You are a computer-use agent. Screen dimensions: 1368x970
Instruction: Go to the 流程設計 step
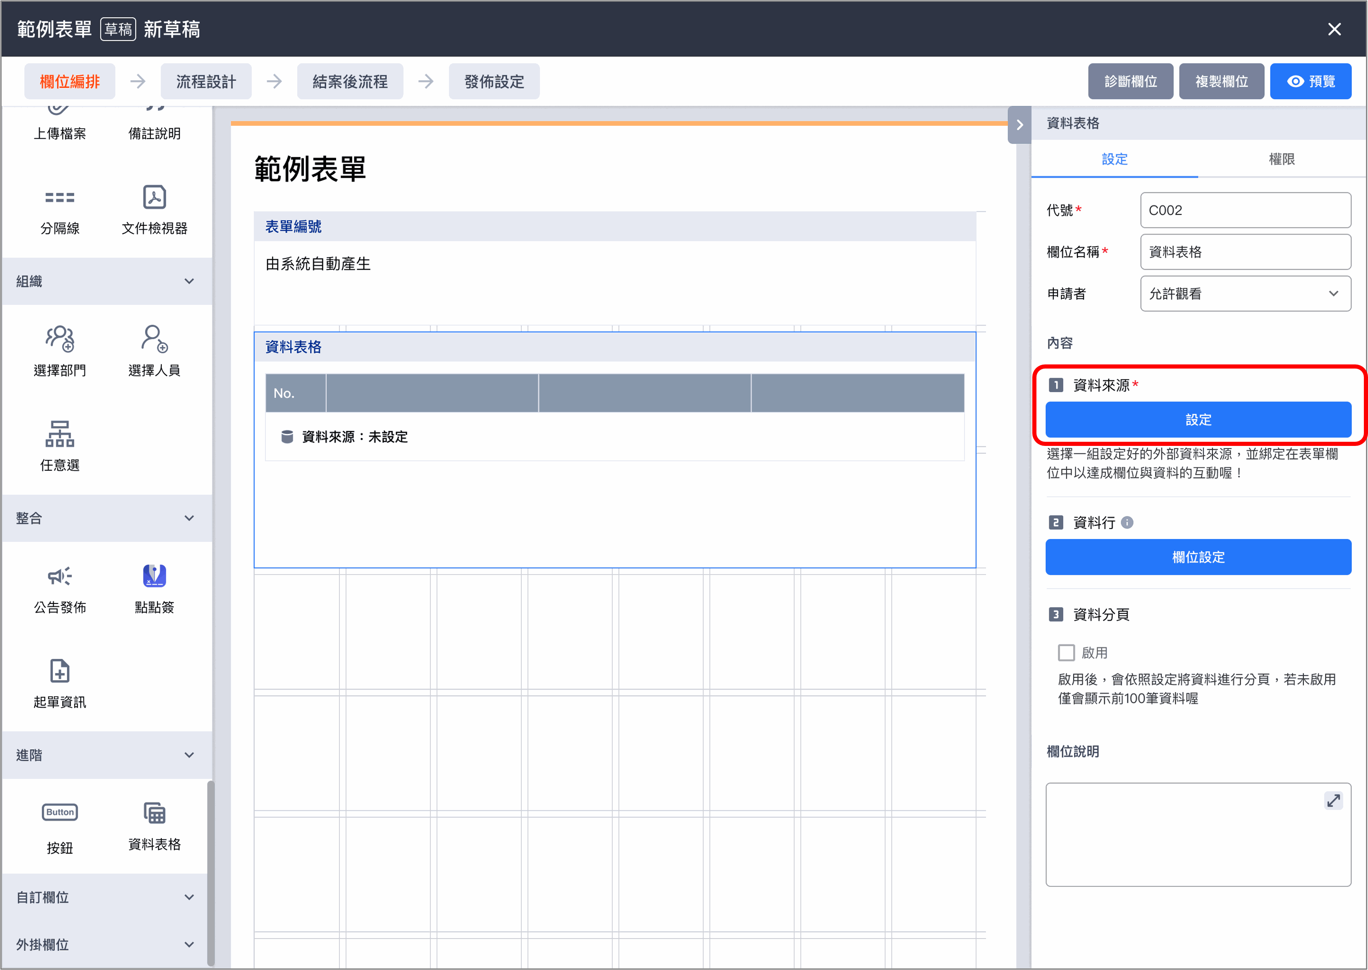point(206,81)
